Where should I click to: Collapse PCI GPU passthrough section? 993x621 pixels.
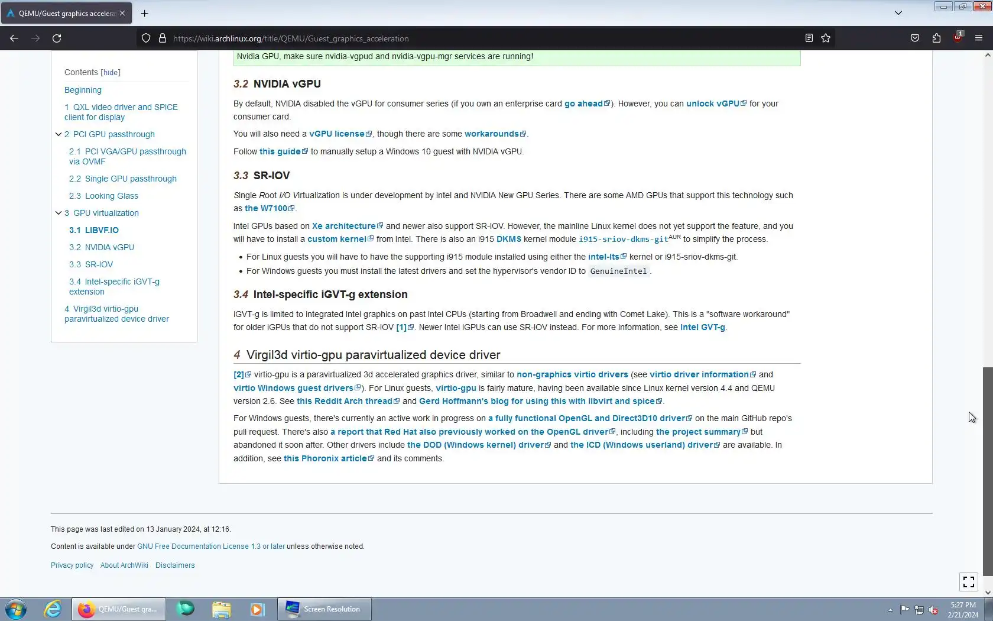pyautogui.click(x=58, y=134)
